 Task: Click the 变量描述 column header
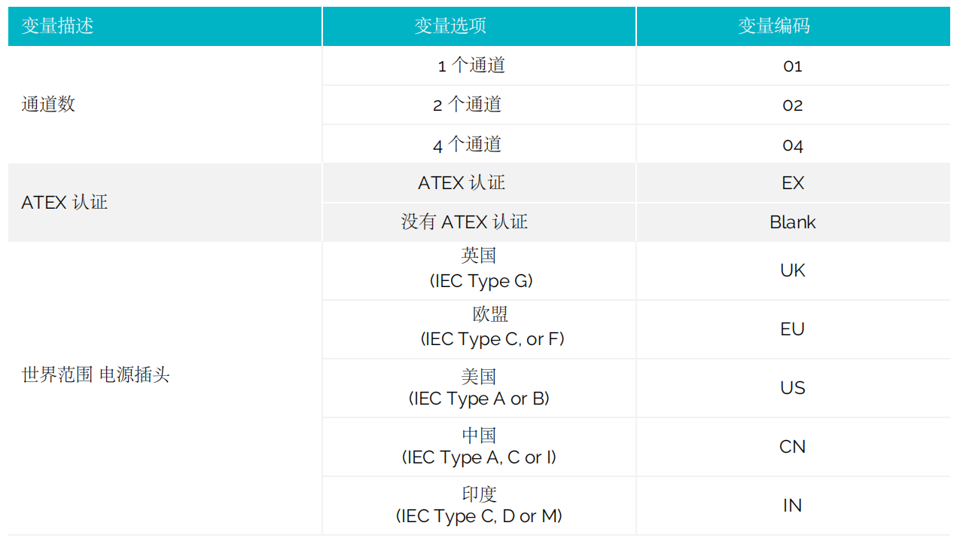(x=58, y=26)
